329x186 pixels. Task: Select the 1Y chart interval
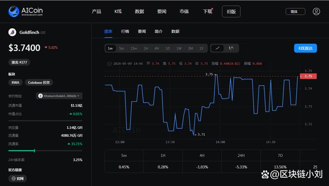click(201, 48)
